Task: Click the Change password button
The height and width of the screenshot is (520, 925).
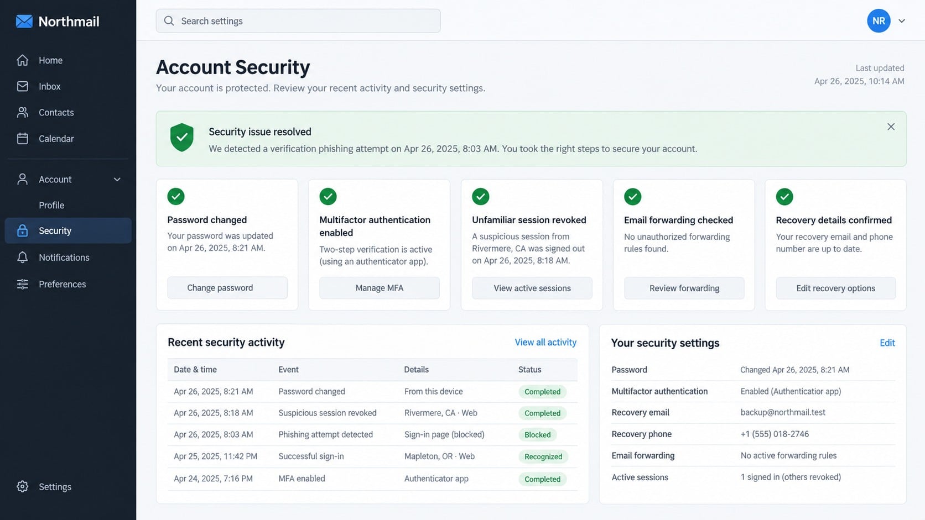Action: click(227, 288)
